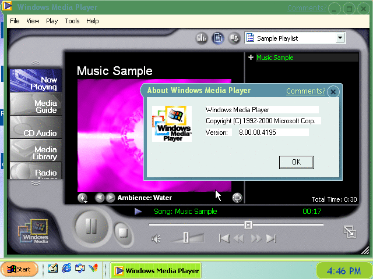
Task: Click the version number 8.00.00.4195
Action: point(258,133)
